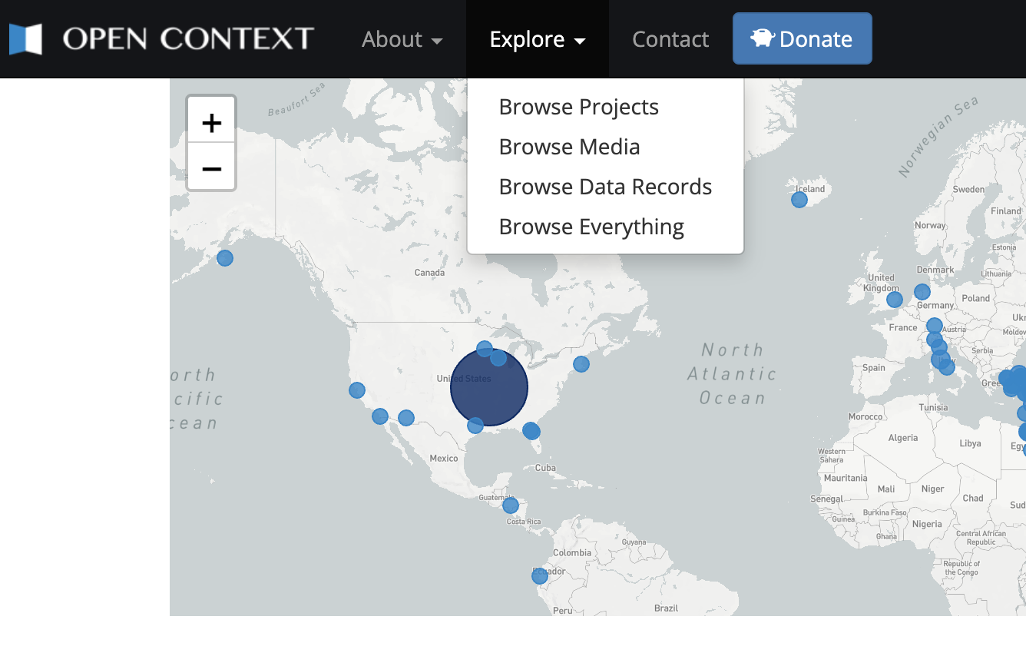The height and width of the screenshot is (653, 1026).
Task: Select the map marker in Florida
Action: [x=531, y=432]
